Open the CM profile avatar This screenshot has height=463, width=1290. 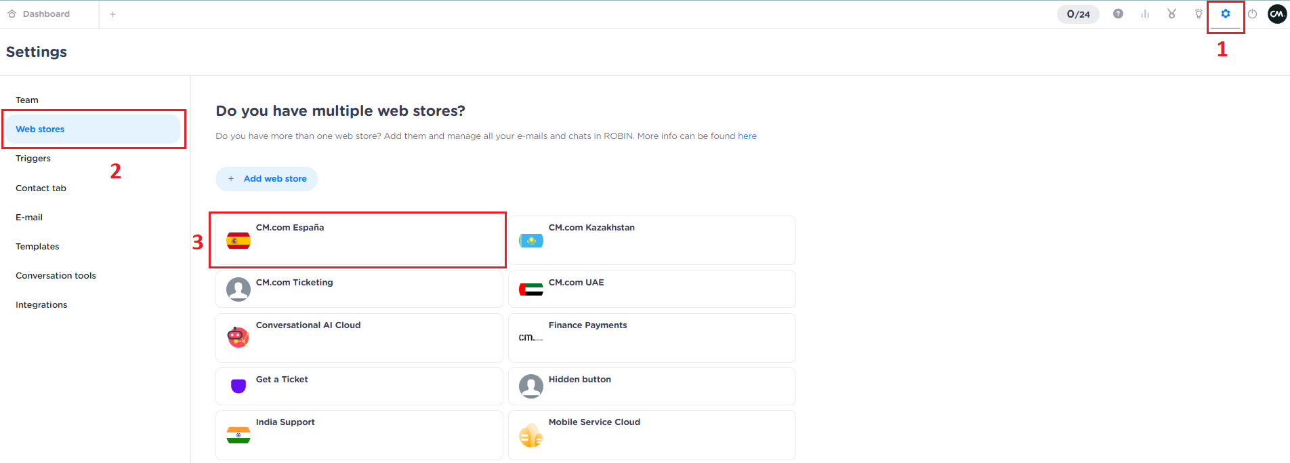[1278, 14]
